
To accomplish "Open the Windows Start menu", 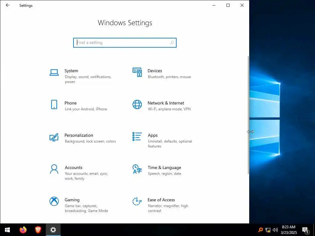I will (x=7, y=230).
